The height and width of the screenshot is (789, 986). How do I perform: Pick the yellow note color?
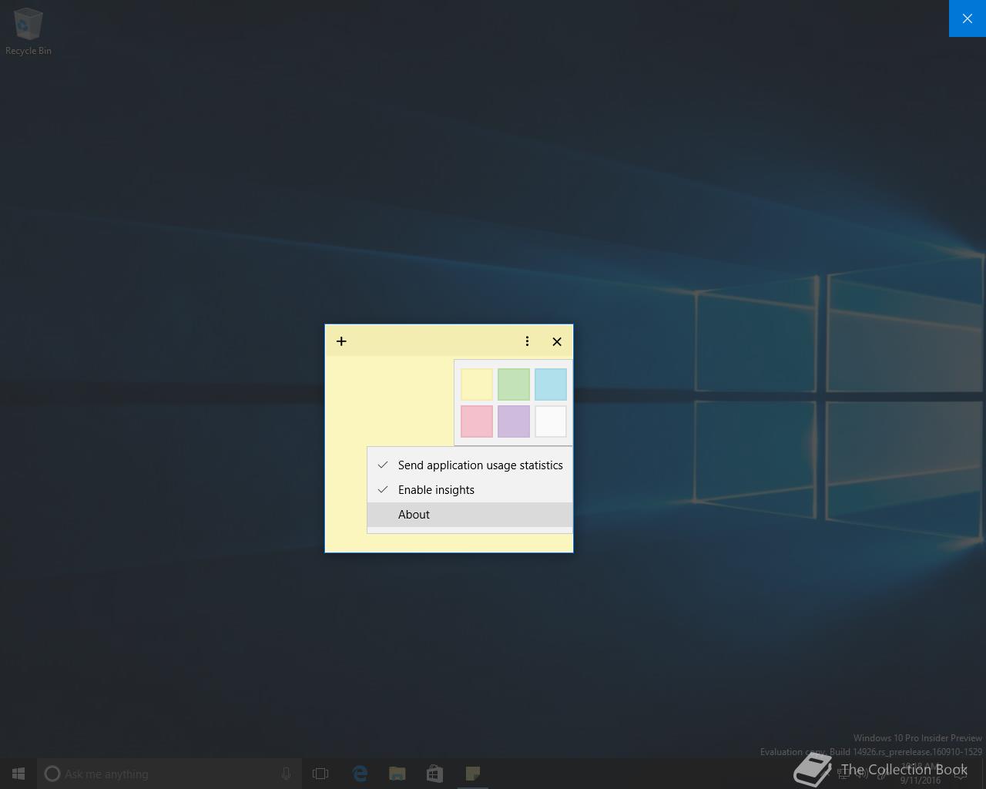click(x=477, y=384)
